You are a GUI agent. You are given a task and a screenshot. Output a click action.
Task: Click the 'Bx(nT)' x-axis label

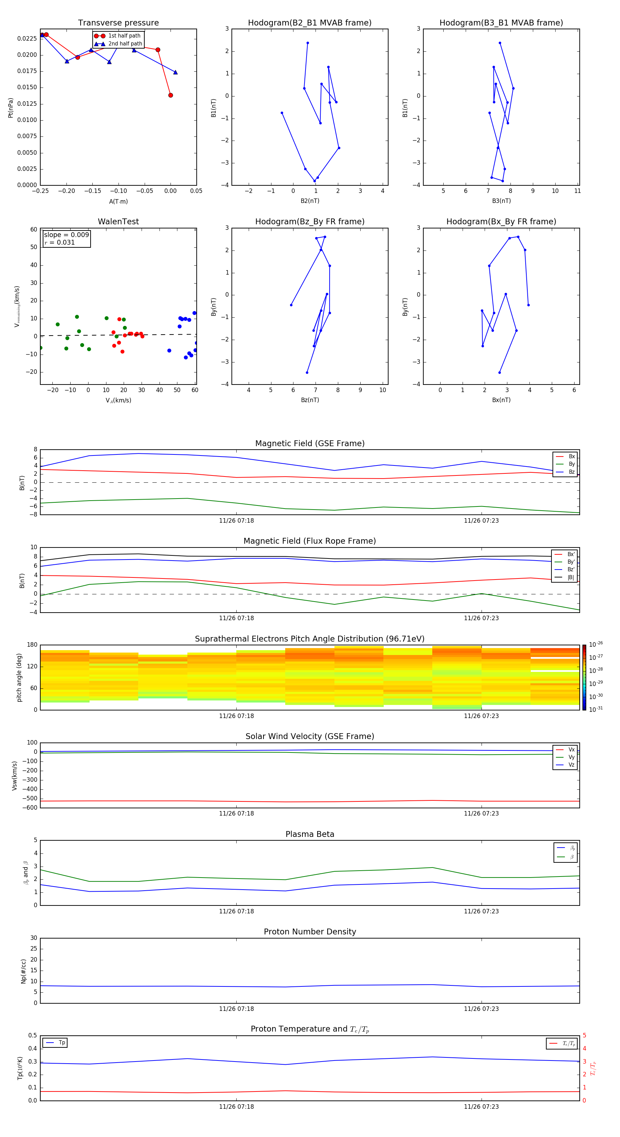[x=501, y=400]
